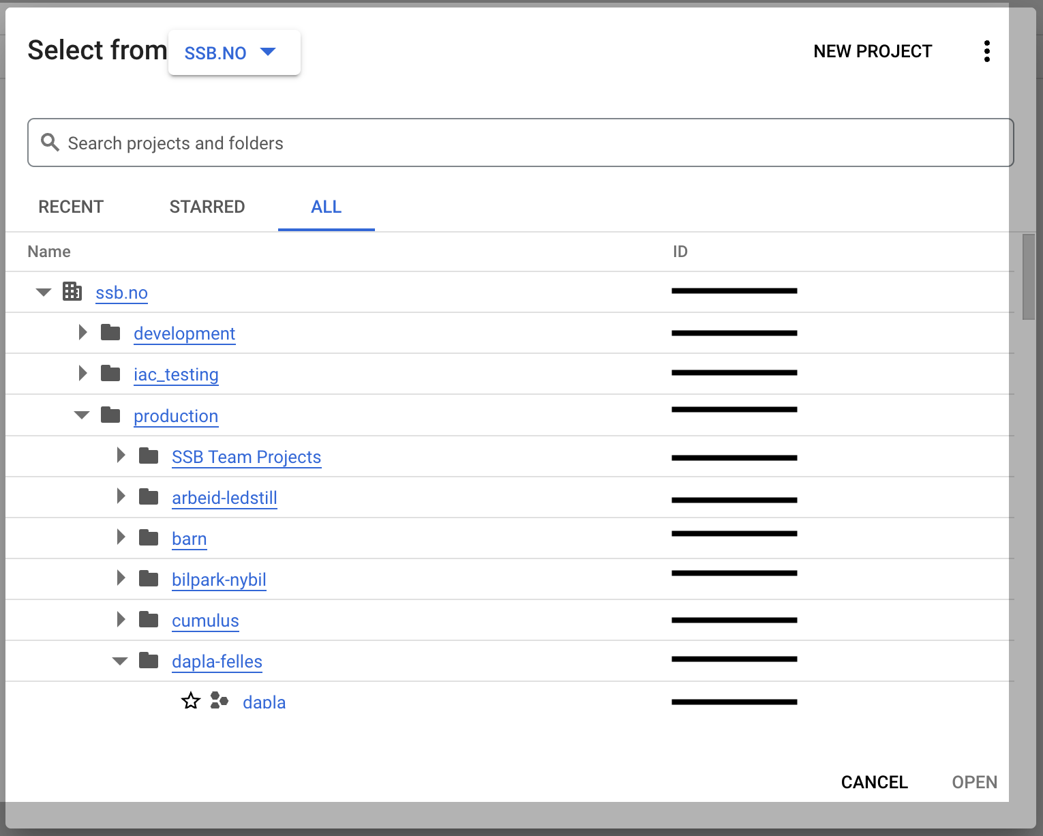
Task: Click the ID column header
Action: [x=680, y=252]
